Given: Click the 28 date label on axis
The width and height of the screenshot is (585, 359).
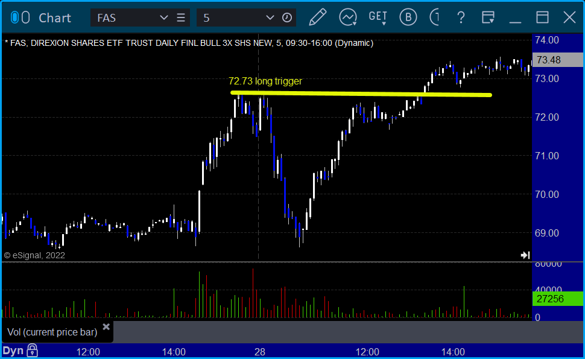Looking at the screenshot, I should (260, 352).
